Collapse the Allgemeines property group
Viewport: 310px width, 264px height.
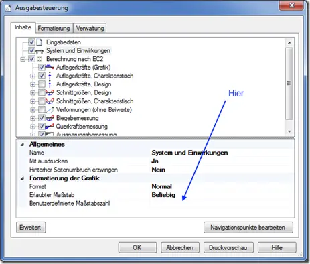pos(22,145)
